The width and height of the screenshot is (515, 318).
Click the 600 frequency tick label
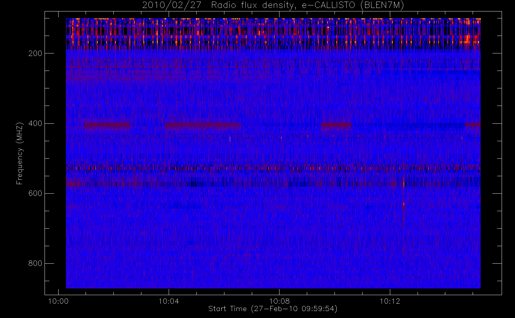(35, 193)
